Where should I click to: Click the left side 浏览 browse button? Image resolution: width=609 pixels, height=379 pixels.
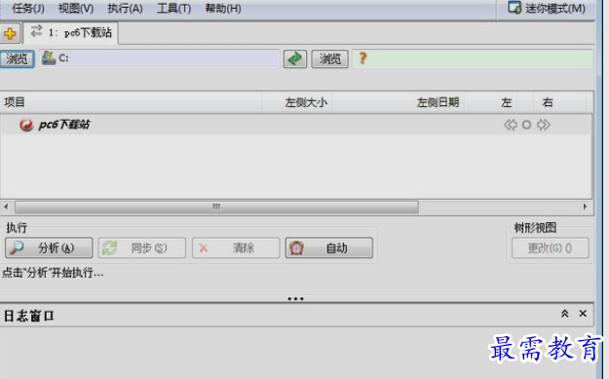(x=18, y=58)
